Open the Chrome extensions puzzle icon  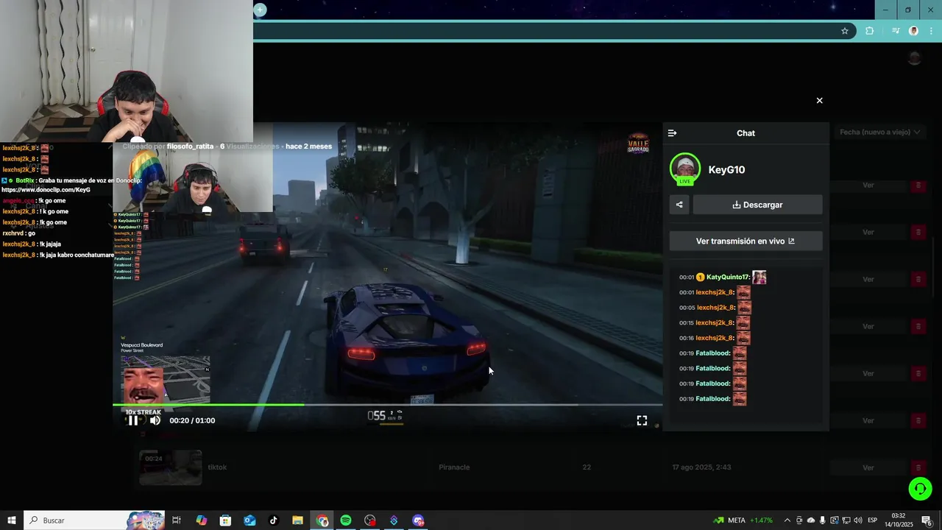869,31
